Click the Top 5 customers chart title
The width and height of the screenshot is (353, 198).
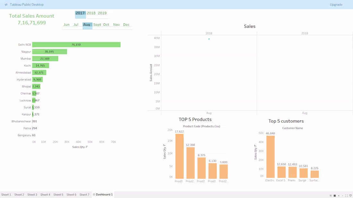(x=286, y=121)
